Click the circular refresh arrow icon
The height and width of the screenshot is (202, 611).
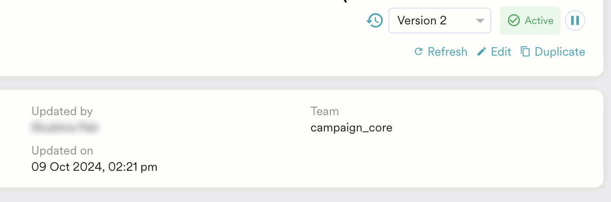(418, 52)
